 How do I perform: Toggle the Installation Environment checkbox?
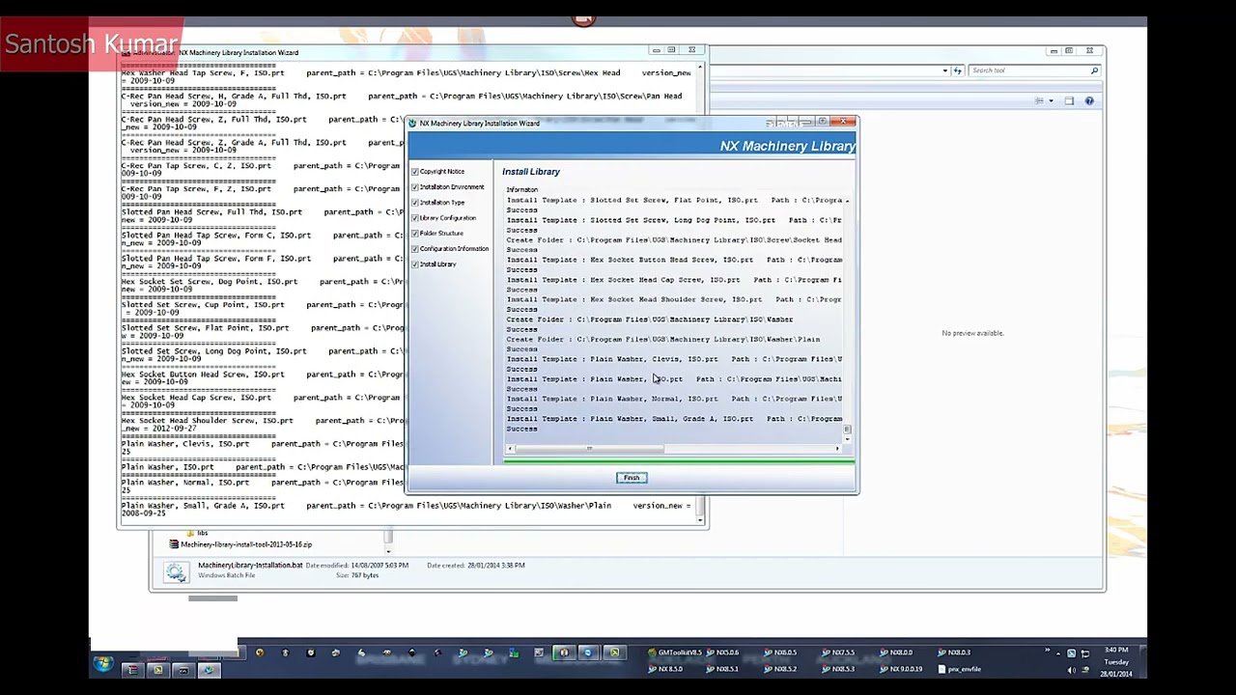415,187
